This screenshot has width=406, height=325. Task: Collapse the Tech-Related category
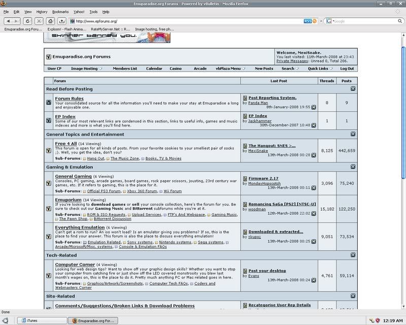tap(353, 255)
